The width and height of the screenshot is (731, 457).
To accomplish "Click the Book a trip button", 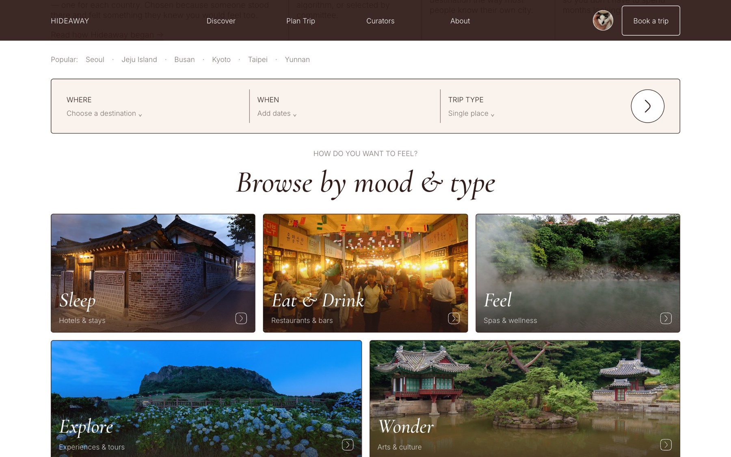I will click(x=651, y=21).
